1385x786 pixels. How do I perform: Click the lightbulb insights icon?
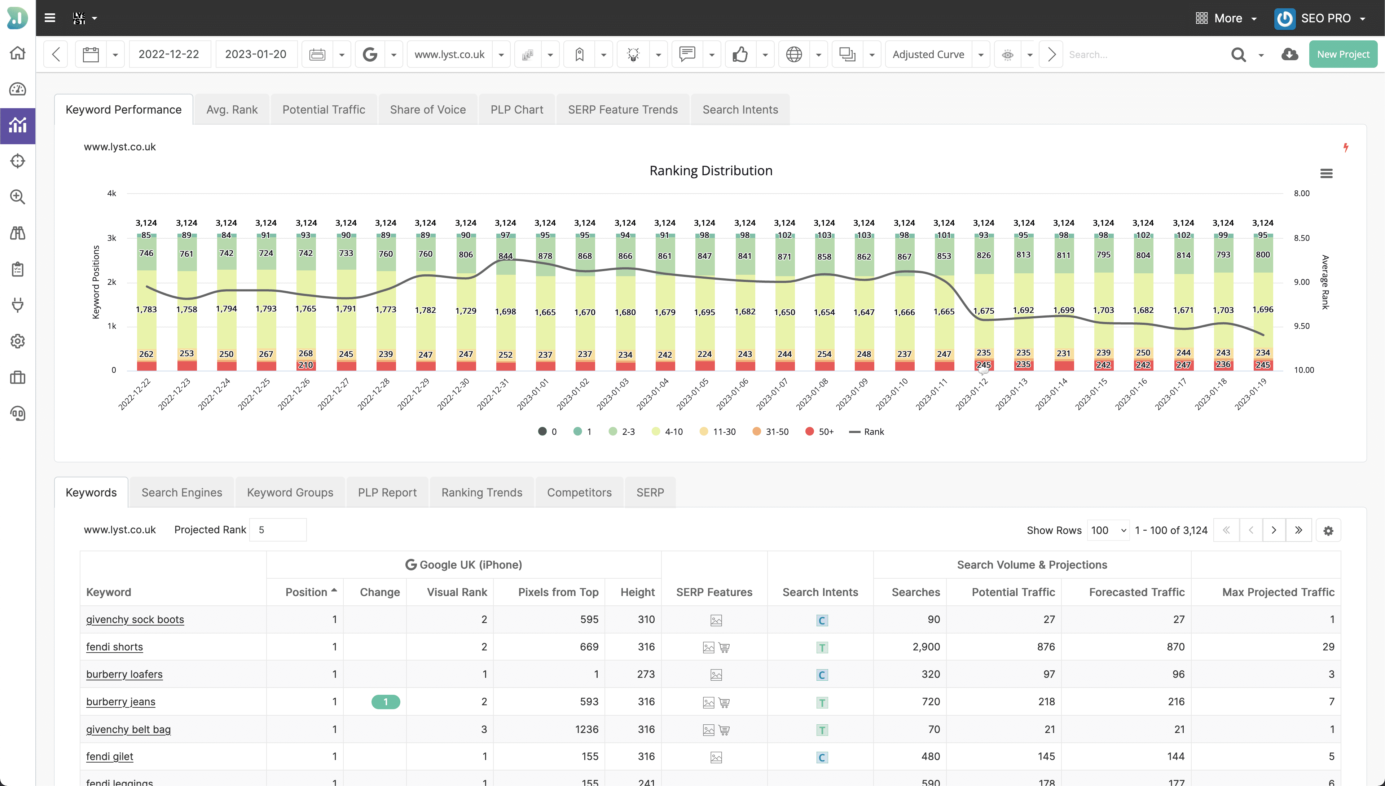coord(633,54)
